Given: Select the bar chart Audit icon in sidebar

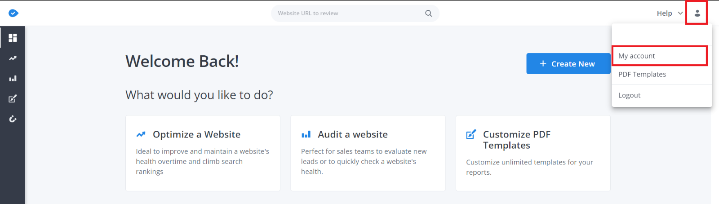Looking at the screenshot, I should pyautogui.click(x=13, y=78).
